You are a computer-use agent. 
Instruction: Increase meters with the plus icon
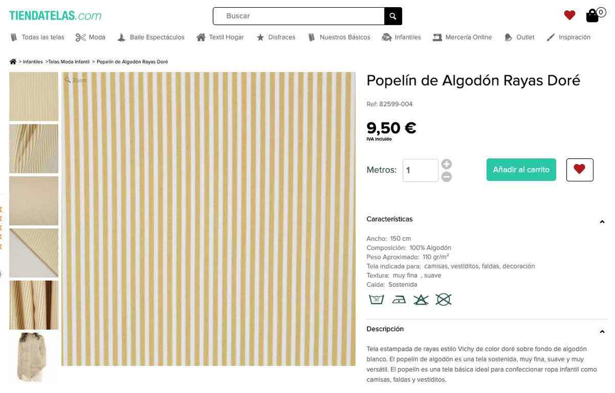pyautogui.click(x=446, y=164)
